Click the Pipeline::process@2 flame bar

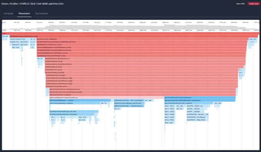point(142,75)
